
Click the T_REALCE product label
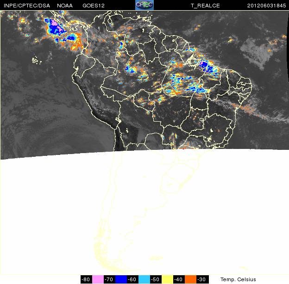(x=205, y=6)
